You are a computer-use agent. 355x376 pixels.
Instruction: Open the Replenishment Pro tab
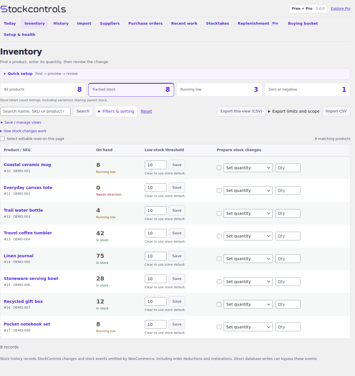tap(258, 24)
